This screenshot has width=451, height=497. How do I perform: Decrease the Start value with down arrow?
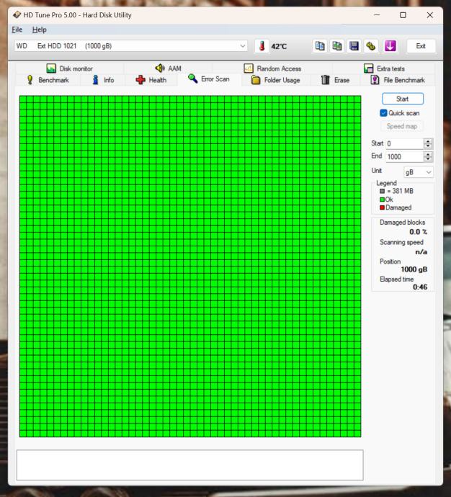click(428, 146)
